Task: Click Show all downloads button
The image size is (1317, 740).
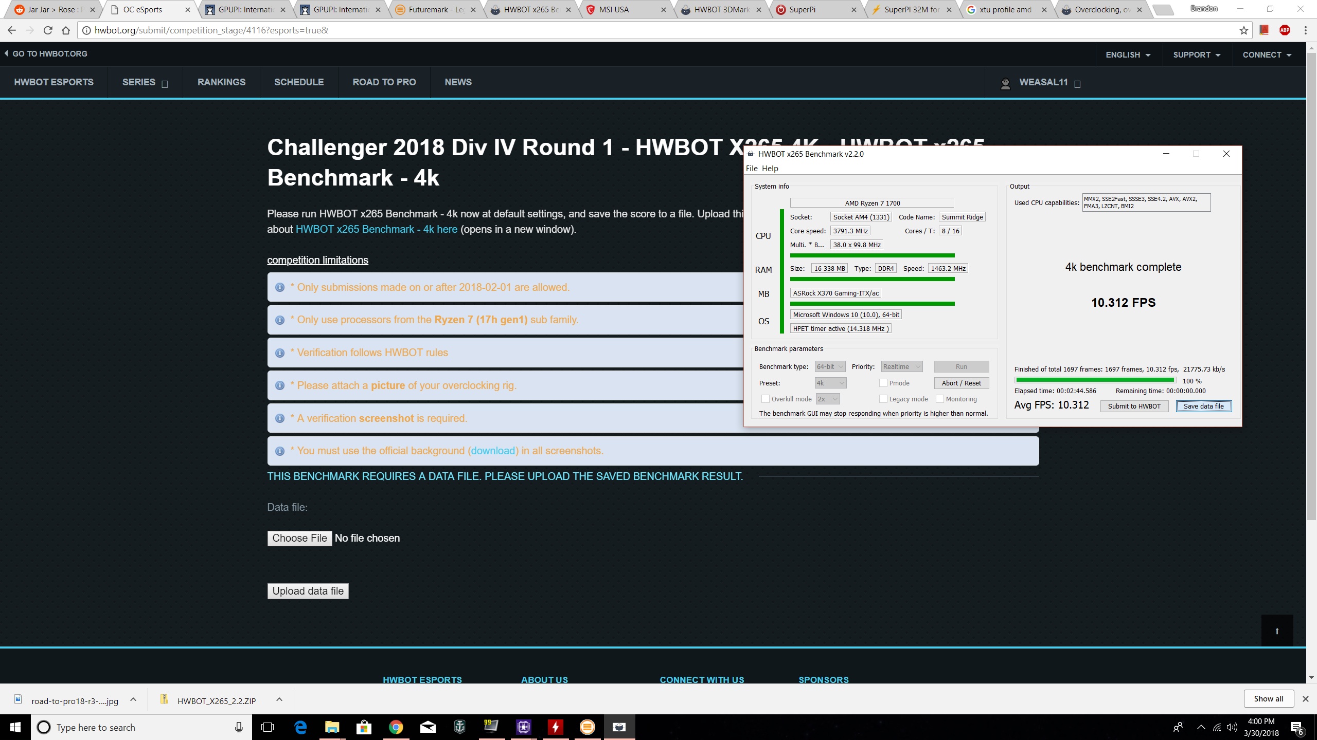Action: [1269, 699]
